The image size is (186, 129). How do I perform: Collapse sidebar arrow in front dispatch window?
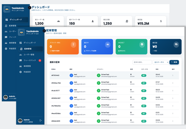coord(44,31)
